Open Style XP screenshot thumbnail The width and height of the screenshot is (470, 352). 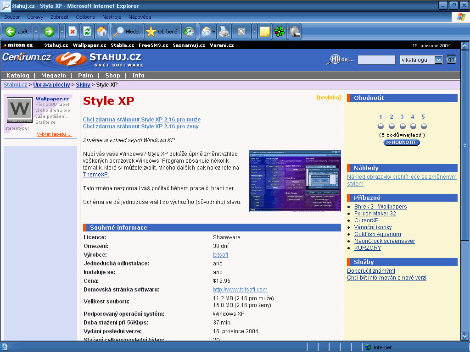pyautogui.click(x=295, y=181)
